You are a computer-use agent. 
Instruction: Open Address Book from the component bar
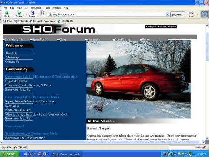20,147
